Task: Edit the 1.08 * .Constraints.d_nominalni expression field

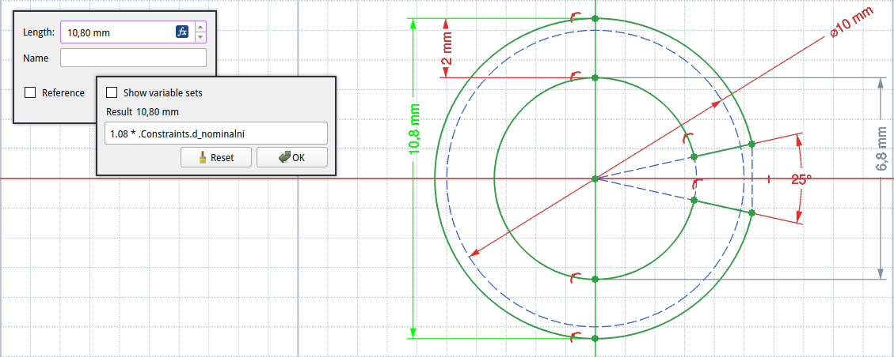Action: click(x=215, y=133)
